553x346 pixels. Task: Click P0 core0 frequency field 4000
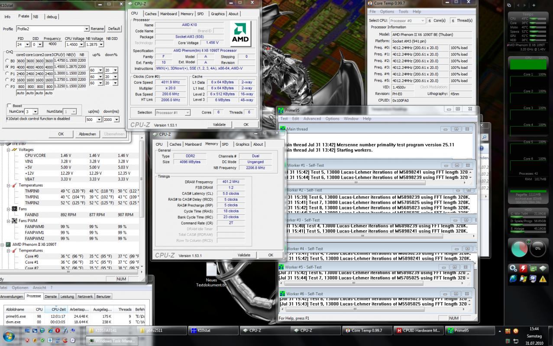pos(20,67)
